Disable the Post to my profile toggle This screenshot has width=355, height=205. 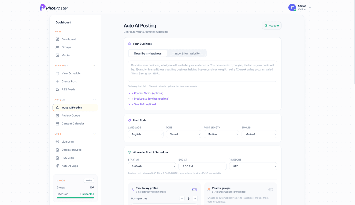click(194, 189)
